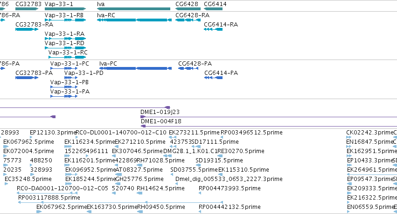Select EST AT08327.5prime

click(139, 170)
